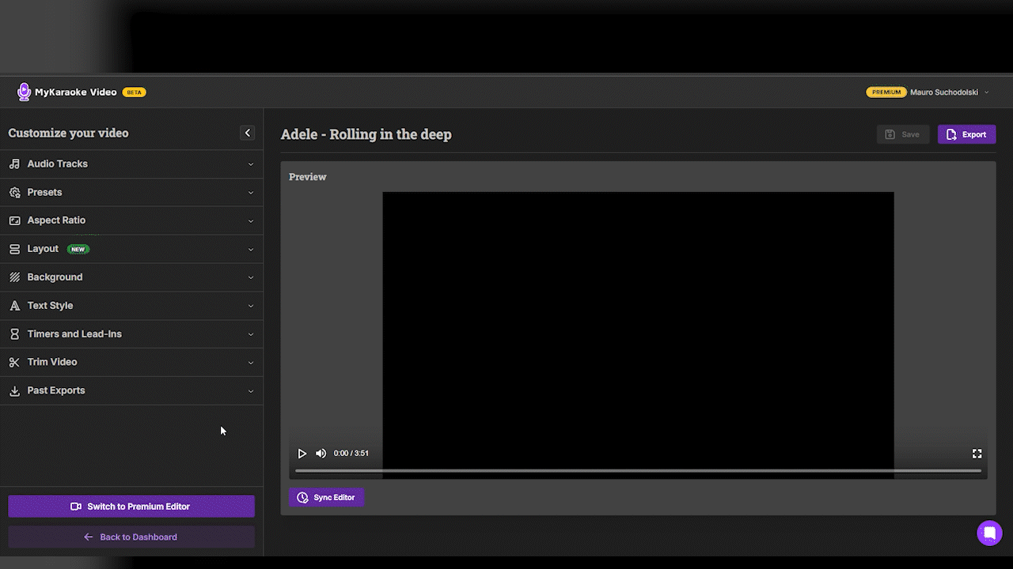
Task: Play the video preview
Action: [x=302, y=454]
